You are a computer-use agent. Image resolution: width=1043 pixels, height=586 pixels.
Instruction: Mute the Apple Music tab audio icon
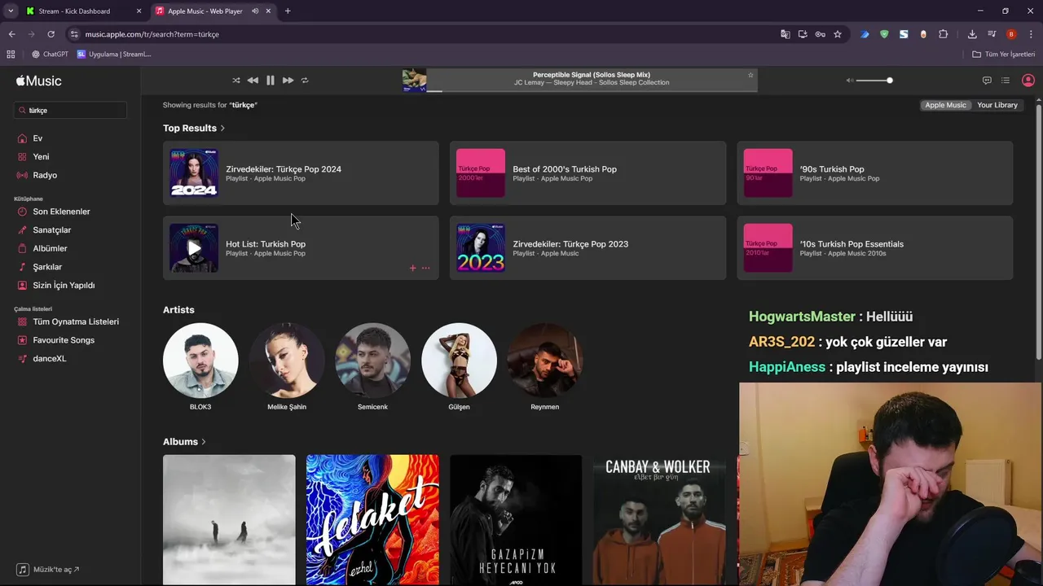tap(255, 11)
